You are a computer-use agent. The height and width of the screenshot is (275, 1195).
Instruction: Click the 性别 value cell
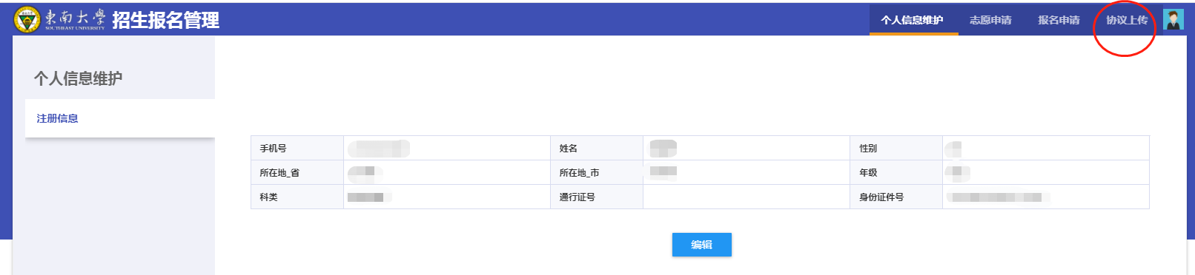[1046, 148]
